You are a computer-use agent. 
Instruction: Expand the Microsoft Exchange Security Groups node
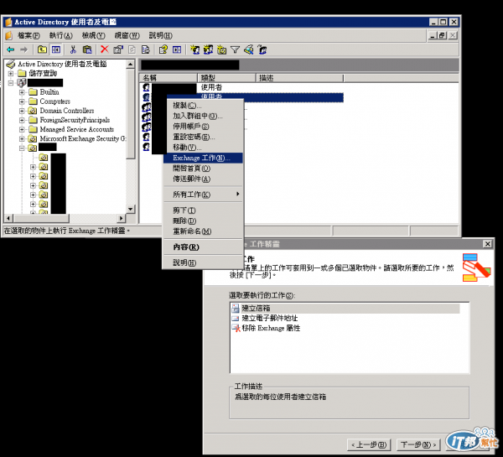click(22, 139)
